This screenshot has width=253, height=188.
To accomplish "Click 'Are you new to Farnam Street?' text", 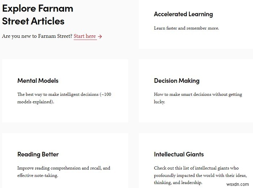I will click(37, 36).
